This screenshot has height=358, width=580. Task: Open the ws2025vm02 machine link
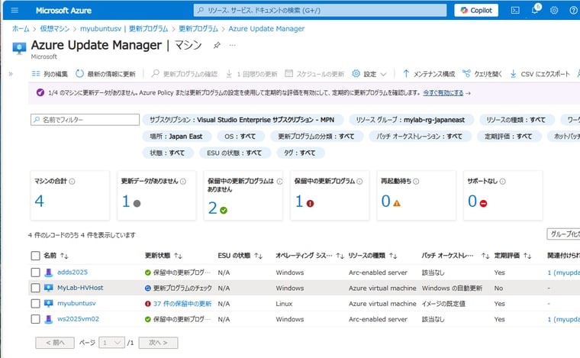click(78, 319)
